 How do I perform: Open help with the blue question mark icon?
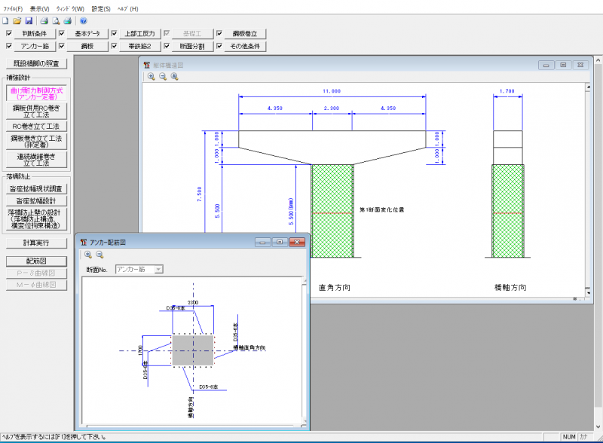[x=84, y=21]
